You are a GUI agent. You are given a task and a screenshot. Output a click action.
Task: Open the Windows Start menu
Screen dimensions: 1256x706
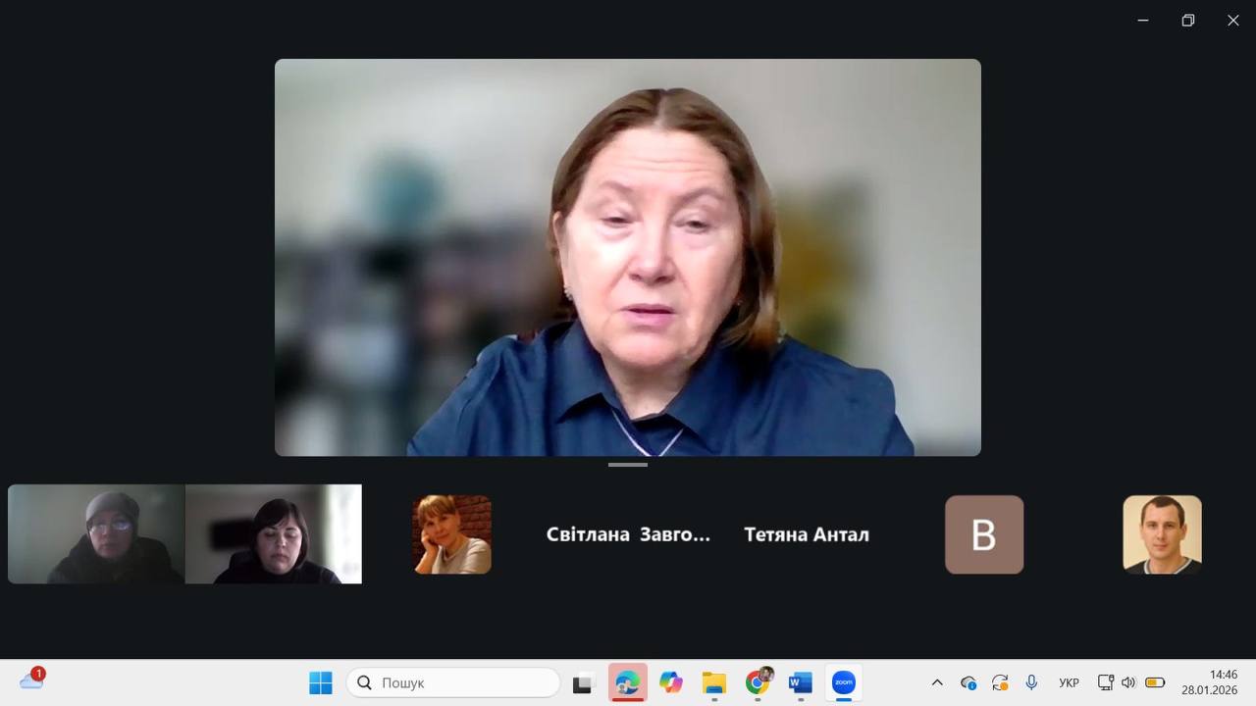[321, 682]
